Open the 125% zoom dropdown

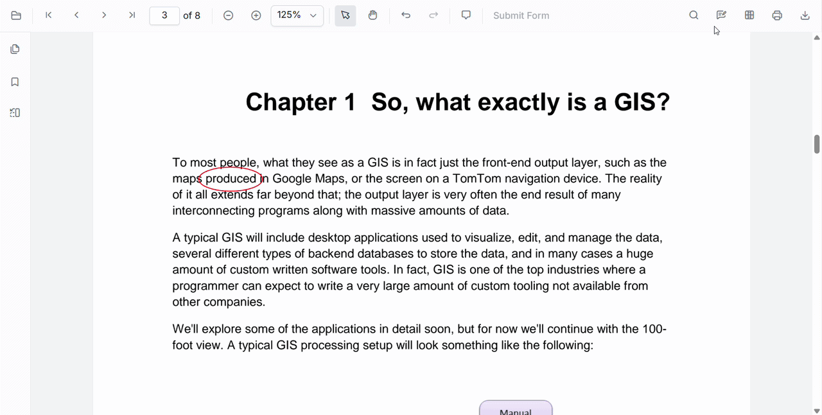[297, 15]
